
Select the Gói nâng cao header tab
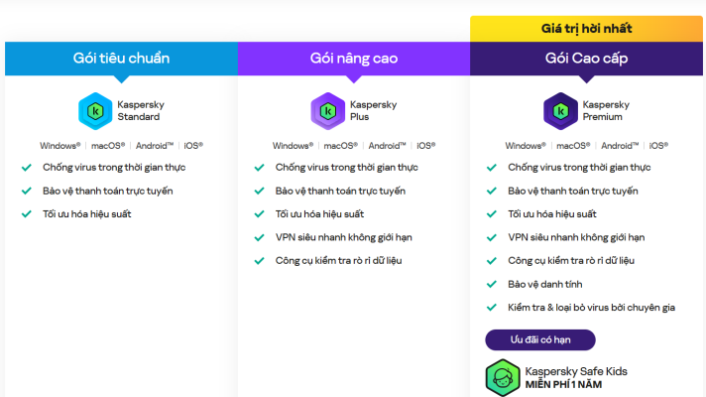click(354, 58)
